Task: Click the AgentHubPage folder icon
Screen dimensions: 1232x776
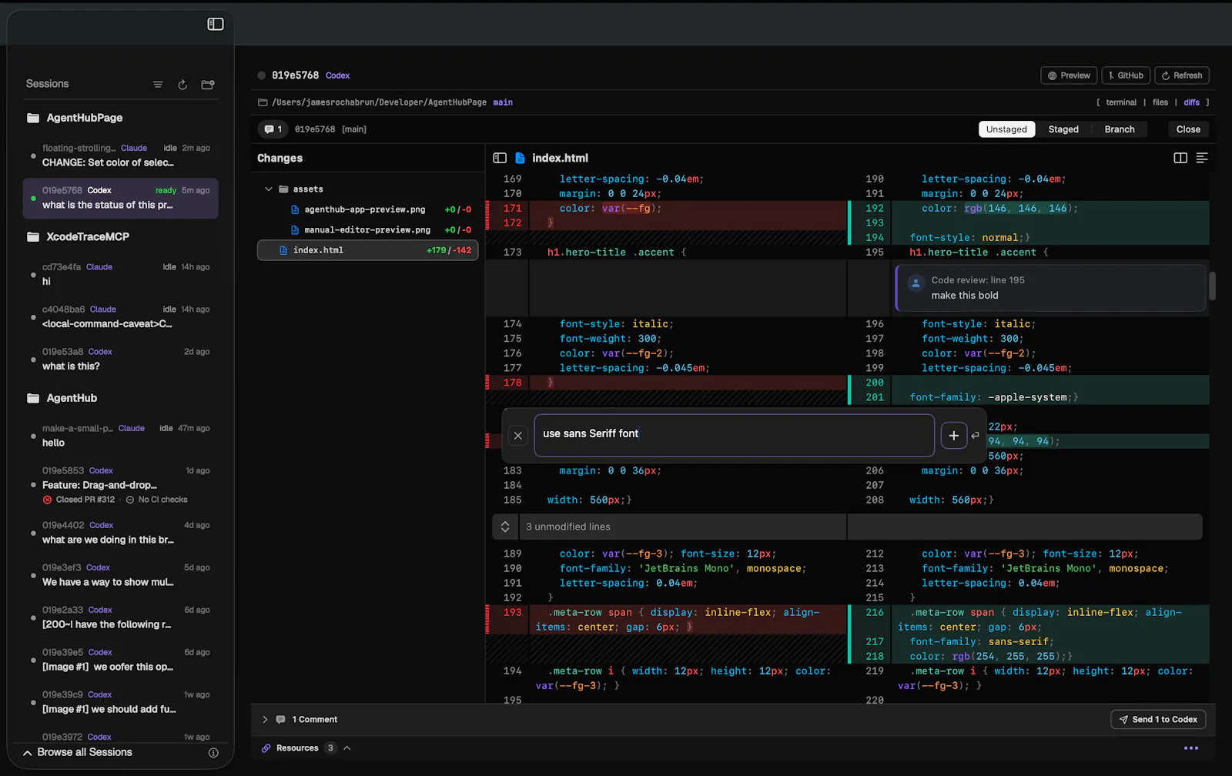Action: click(33, 118)
